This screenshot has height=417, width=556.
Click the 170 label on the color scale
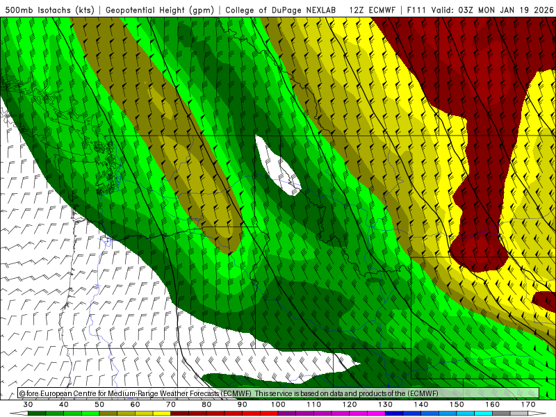(x=528, y=404)
